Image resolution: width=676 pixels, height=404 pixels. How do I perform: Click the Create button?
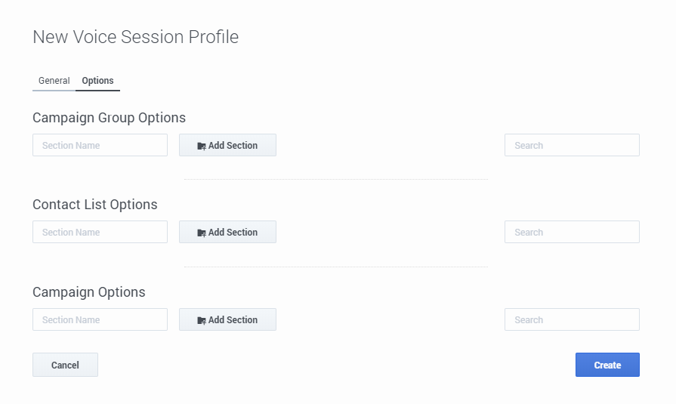(607, 365)
